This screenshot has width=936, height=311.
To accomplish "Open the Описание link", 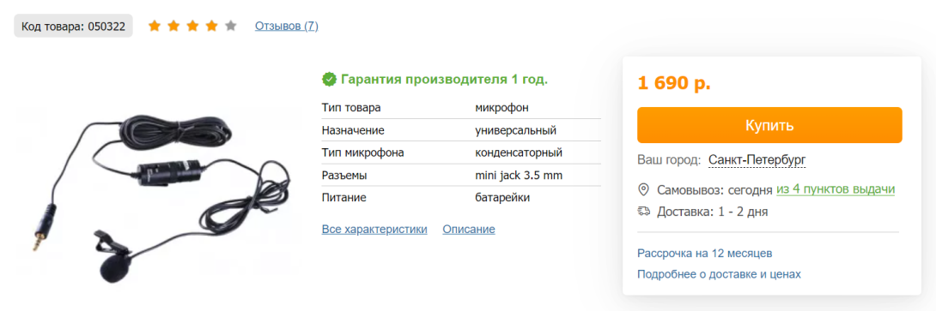I will (x=469, y=230).
